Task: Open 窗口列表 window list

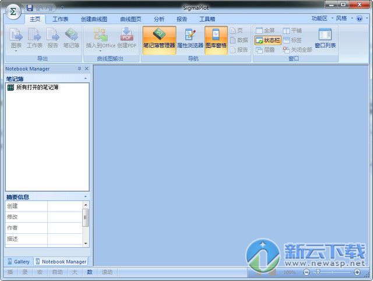Action: pyautogui.click(x=325, y=38)
